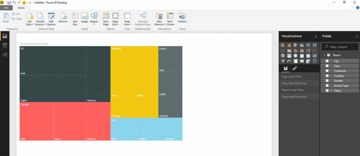Choose the Scatter chart visualization
Viewport: 360px width, 156px height.
pyautogui.click(x=315, y=50)
